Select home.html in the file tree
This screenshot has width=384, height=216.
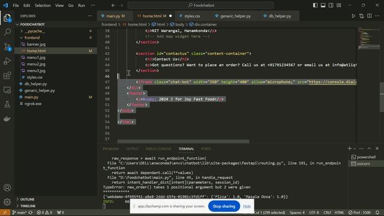[x=56, y=50]
